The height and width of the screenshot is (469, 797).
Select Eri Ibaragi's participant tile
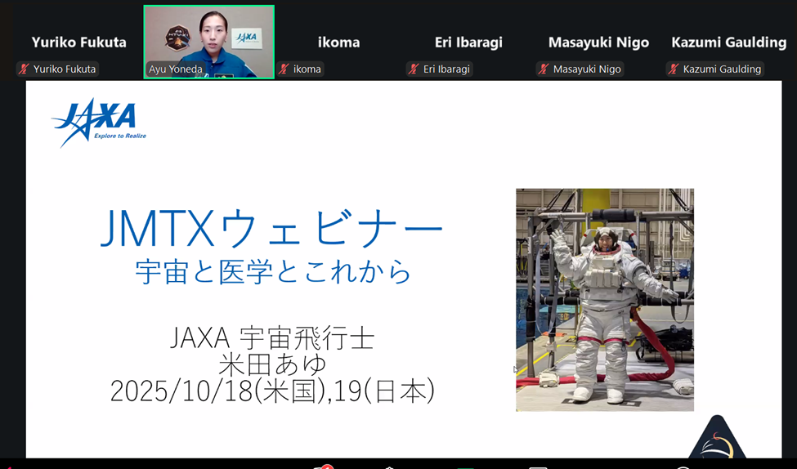[468, 42]
